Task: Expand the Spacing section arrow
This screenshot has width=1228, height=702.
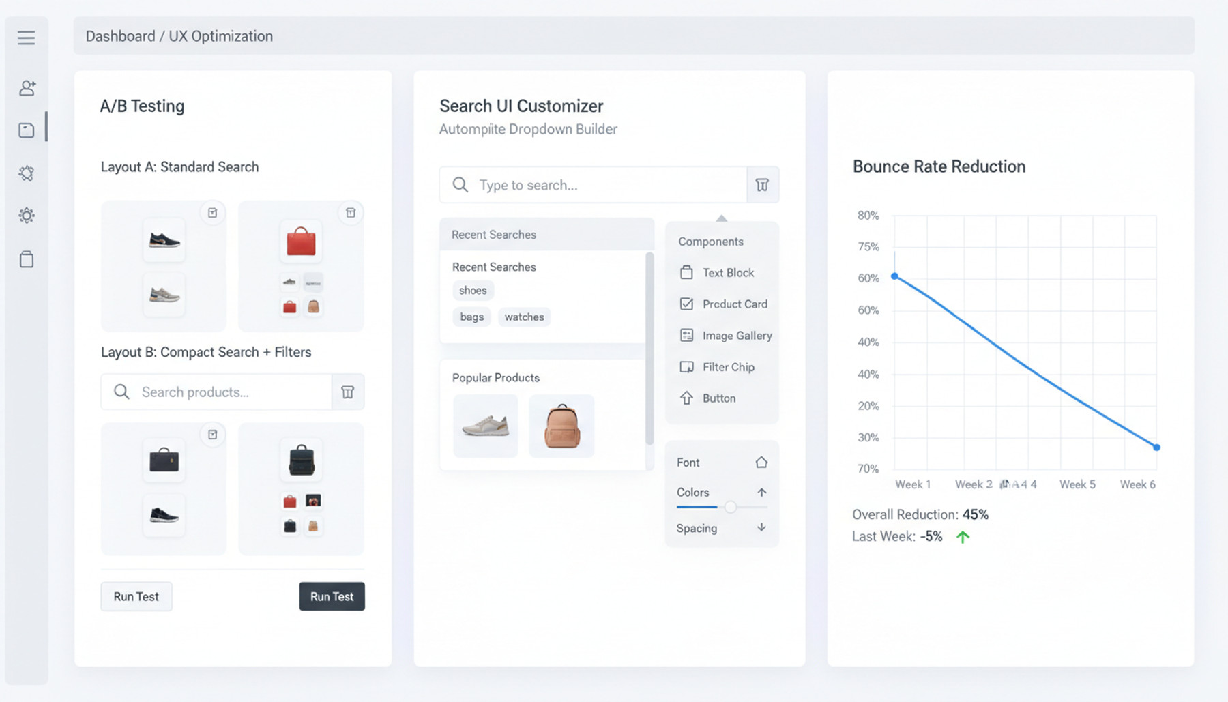Action: point(761,527)
